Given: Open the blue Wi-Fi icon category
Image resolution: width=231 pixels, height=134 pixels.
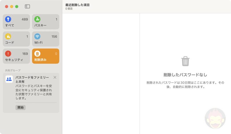Looking at the screenshot, I should pos(37,36).
